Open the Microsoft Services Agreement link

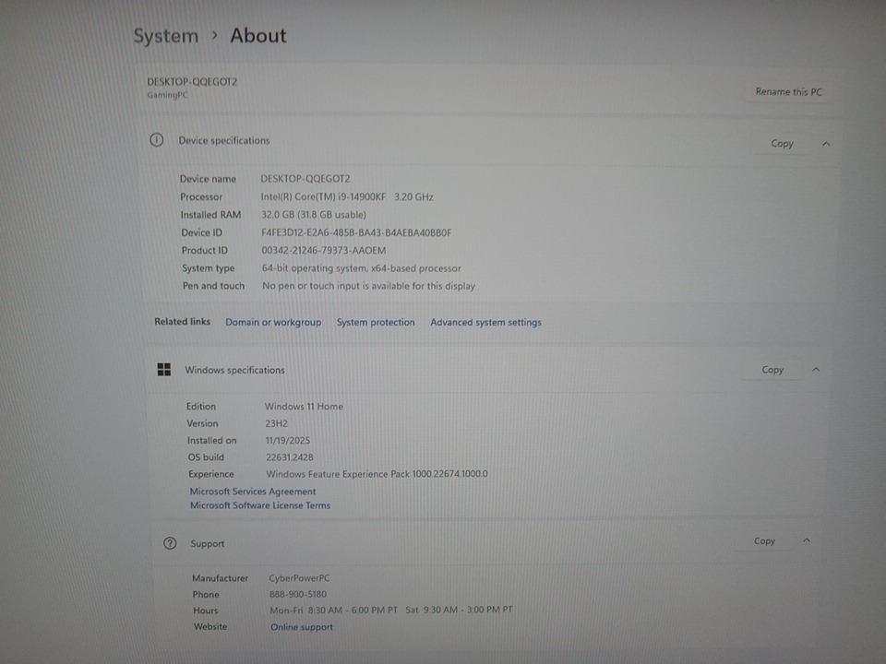[253, 492]
